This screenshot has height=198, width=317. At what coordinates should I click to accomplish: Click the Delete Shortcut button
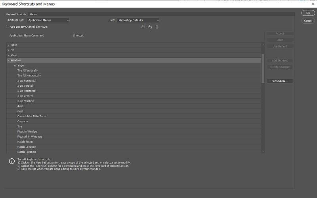click(280, 67)
